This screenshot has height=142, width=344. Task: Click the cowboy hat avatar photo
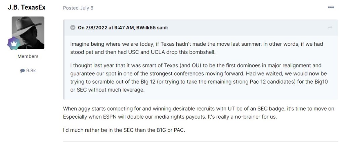(28, 33)
